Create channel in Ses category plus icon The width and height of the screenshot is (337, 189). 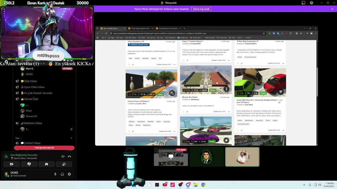coord(71,138)
